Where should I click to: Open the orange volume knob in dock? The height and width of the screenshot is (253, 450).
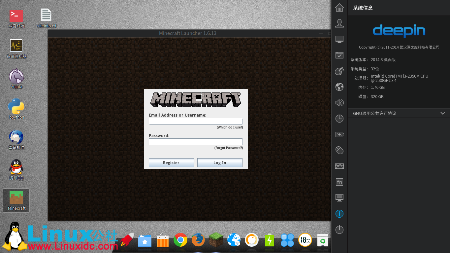coord(252,240)
